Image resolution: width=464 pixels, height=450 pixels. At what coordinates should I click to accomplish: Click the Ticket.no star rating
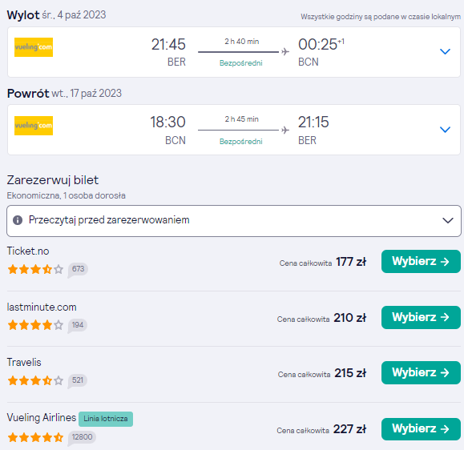[x=35, y=269]
